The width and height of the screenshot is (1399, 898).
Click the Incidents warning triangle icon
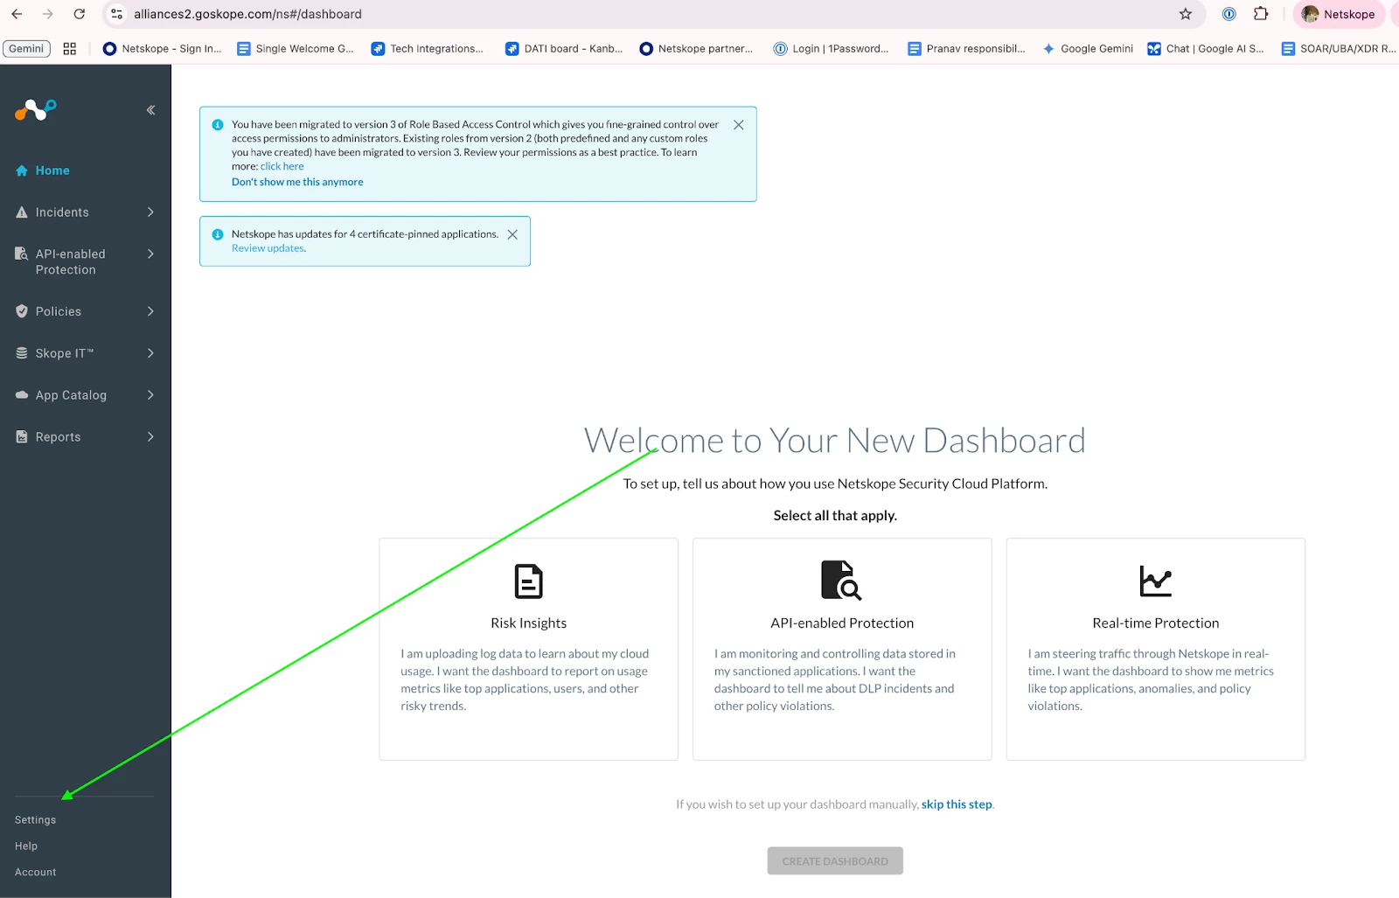[x=22, y=212]
